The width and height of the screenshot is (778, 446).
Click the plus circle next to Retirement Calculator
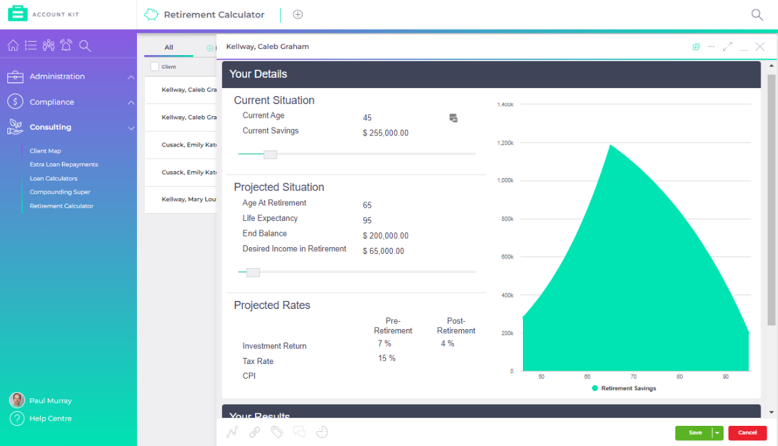(298, 15)
